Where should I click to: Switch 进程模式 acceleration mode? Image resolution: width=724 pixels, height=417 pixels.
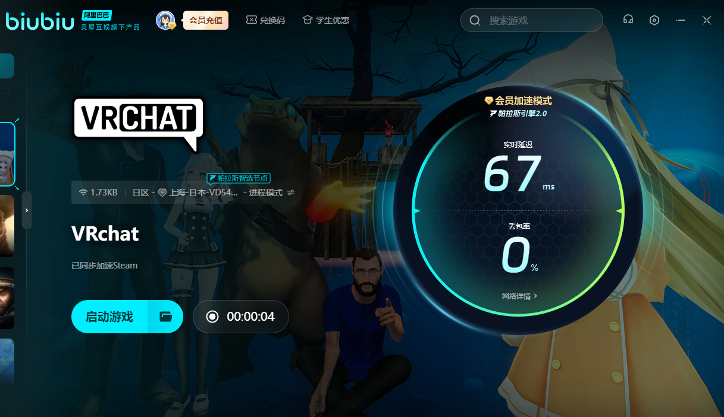pyautogui.click(x=272, y=192)
